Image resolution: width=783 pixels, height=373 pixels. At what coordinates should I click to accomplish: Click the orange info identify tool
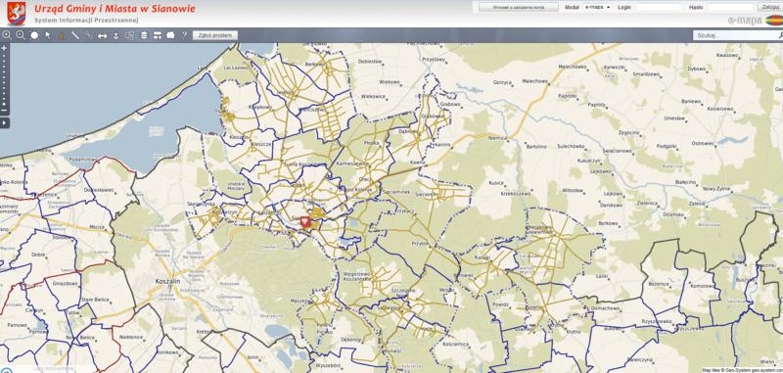(62, 35)
